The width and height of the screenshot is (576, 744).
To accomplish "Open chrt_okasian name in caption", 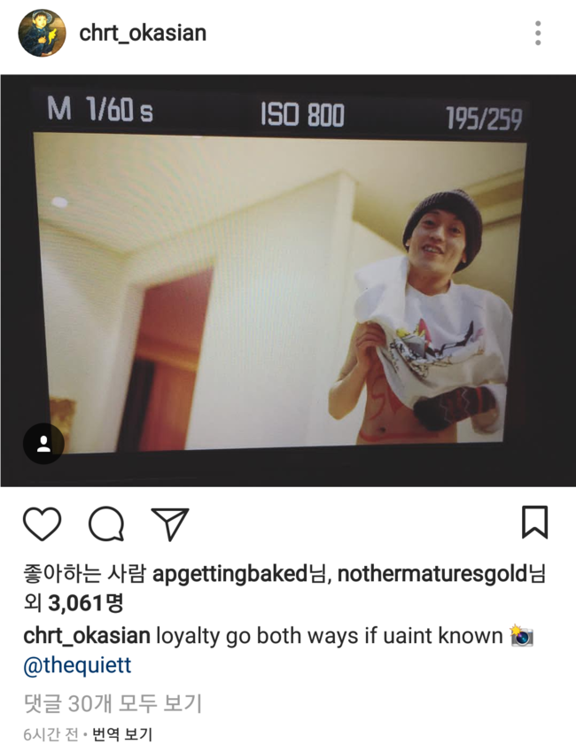I will (x=87, y=636).
